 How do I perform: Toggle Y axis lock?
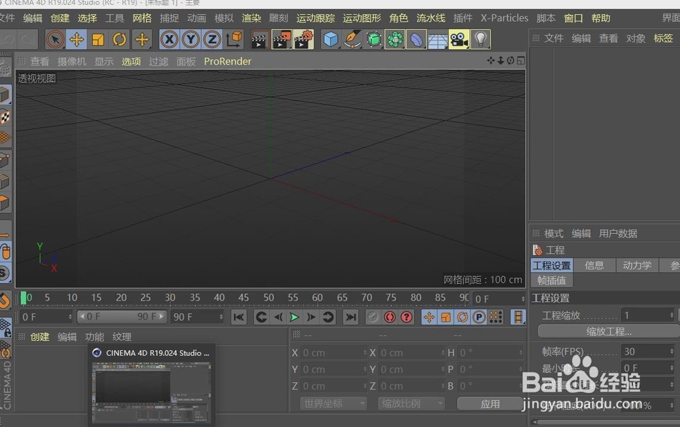click(190, 40)
